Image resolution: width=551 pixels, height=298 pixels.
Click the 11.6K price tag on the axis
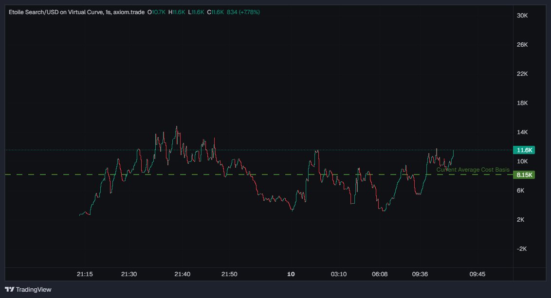point(524,150)
